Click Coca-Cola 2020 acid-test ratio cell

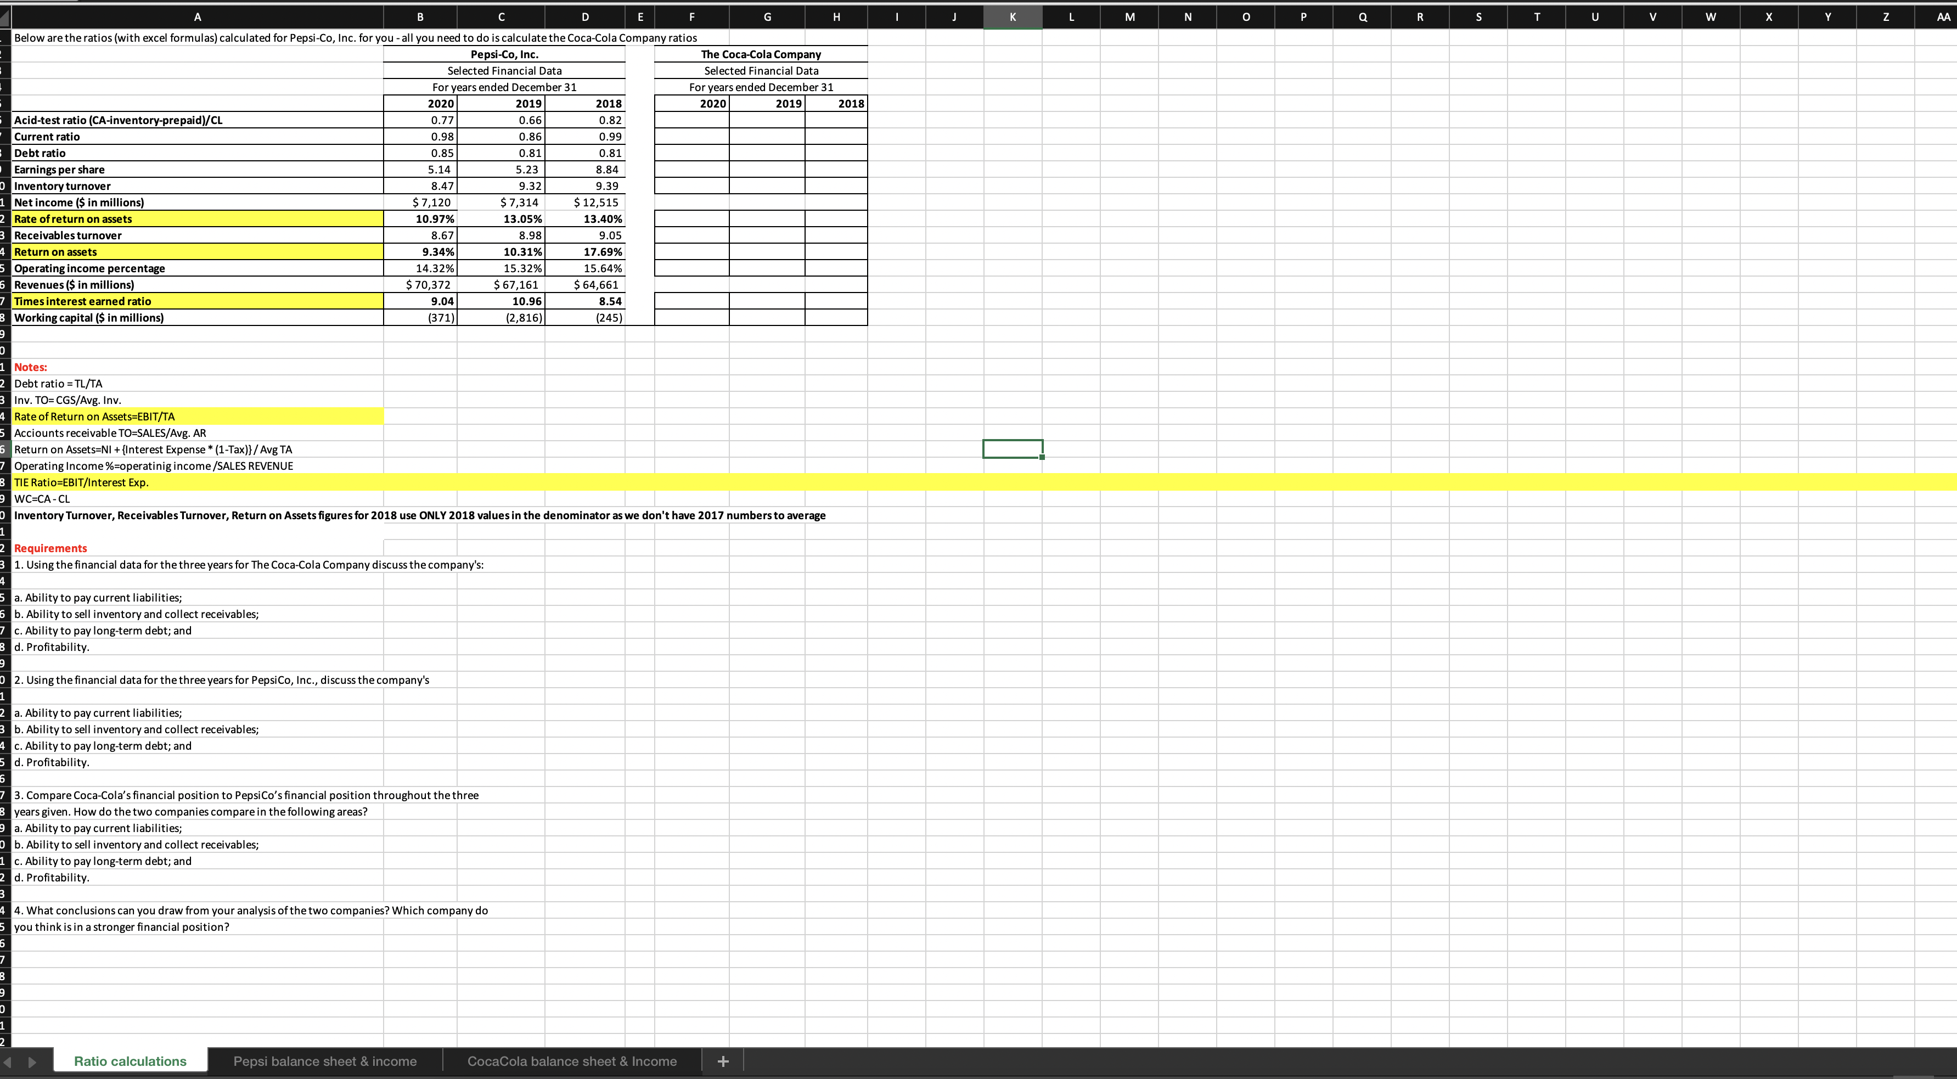click(x=691, y=120)
